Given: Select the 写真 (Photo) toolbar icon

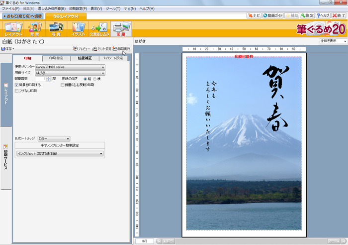Looking at the screenshot, I should point(56,29).
